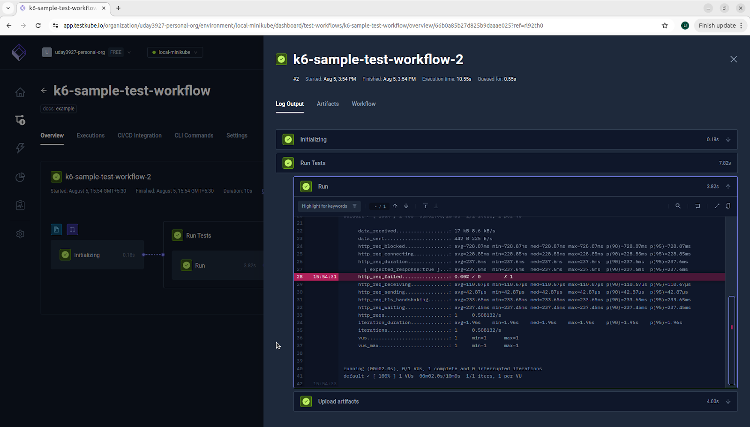
Task: Open the Settings gear in the sidebar
Action: [20, 234]
